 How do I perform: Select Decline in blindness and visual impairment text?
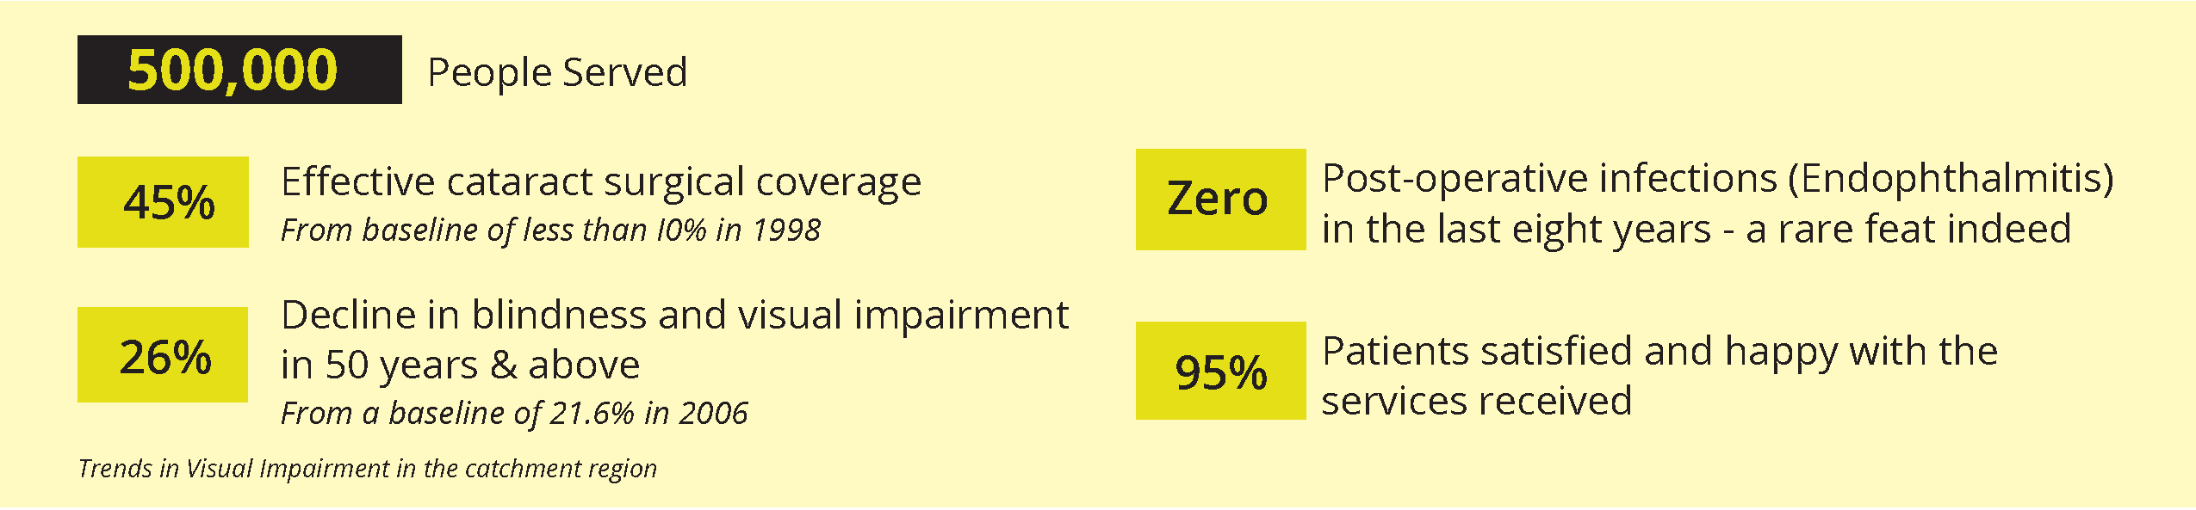point(675,316)
